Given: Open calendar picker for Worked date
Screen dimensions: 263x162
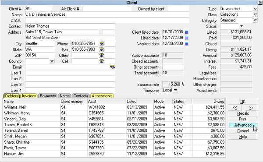Looking at the screenshot, I should tap(187, 44).
